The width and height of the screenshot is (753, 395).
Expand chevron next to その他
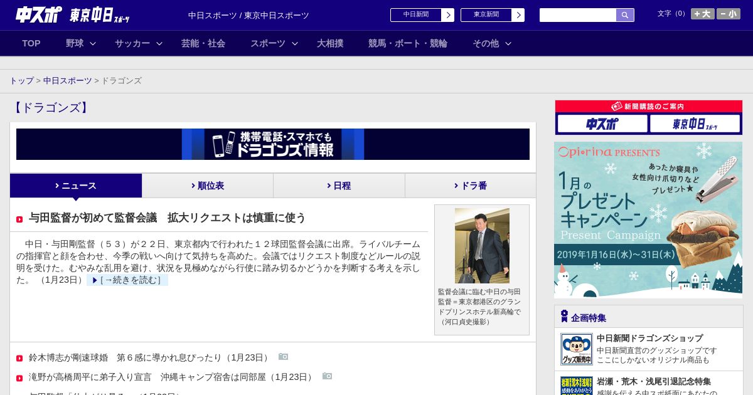[x=508, y=43]
